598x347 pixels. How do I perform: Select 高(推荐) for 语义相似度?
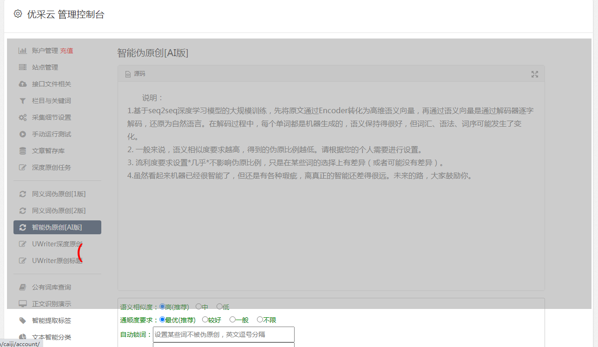pyautogui.click(x=162, y=307)
